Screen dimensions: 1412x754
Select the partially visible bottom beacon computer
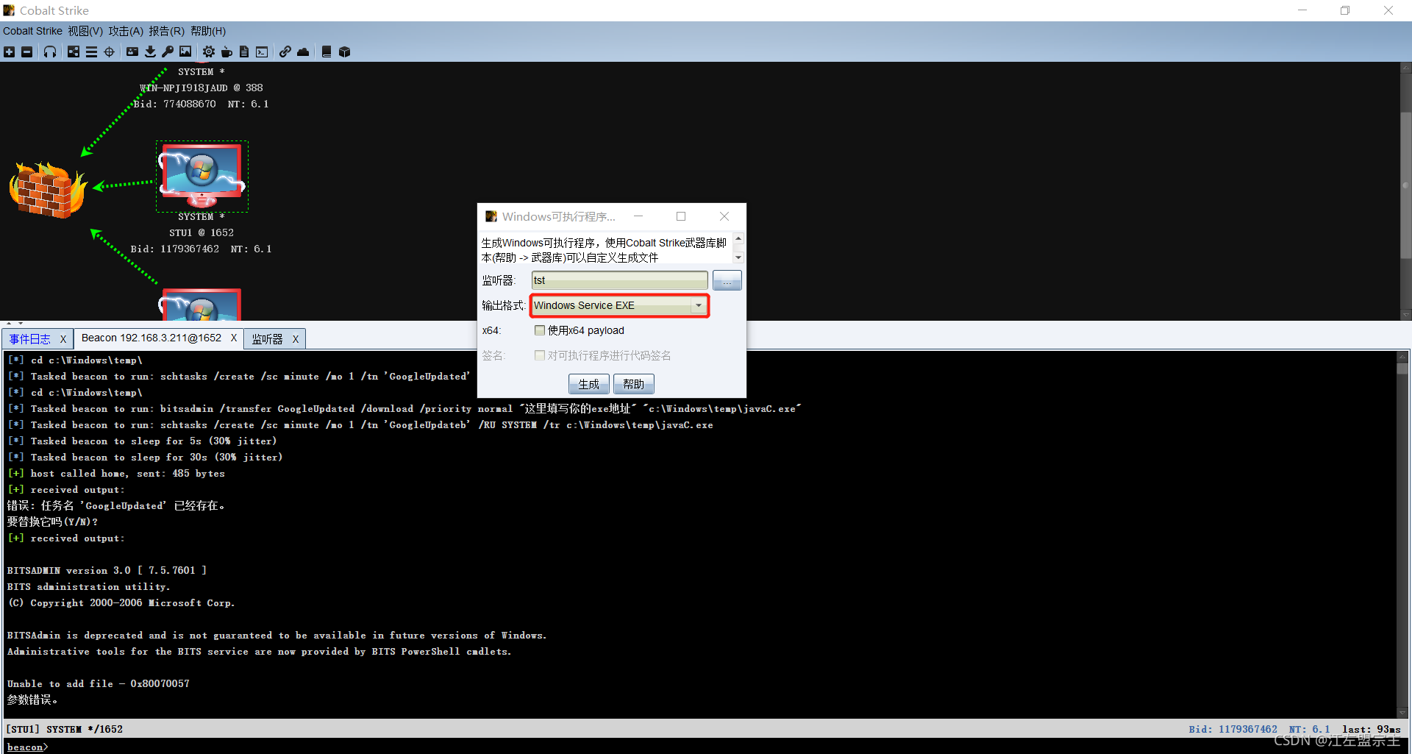[202, 305]
